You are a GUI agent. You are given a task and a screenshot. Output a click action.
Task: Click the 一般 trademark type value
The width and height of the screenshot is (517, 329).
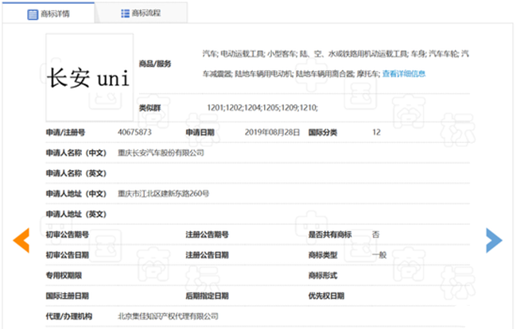point(379,255)
